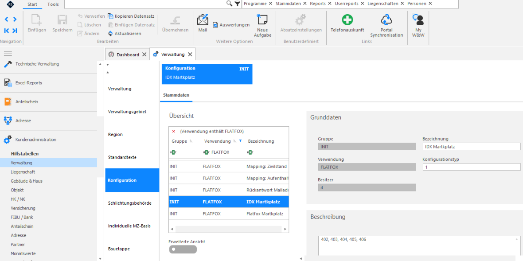This screenshot has width=523, height=261.
Task: Select the Flatfox Martkplatz row
Action: (229, 213)
